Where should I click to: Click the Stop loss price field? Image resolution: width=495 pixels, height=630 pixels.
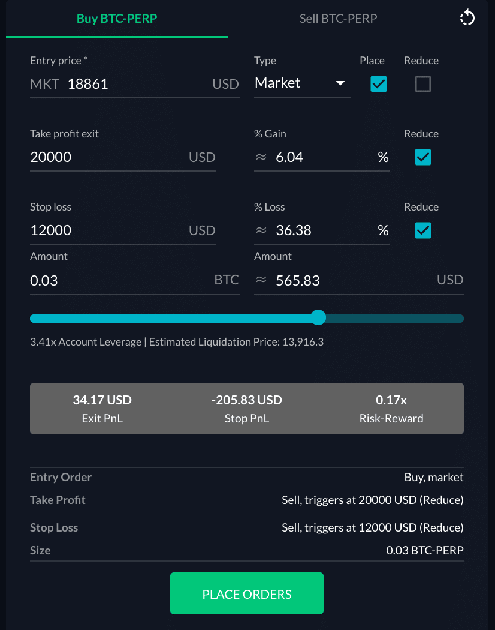click(x=108, y=230)
